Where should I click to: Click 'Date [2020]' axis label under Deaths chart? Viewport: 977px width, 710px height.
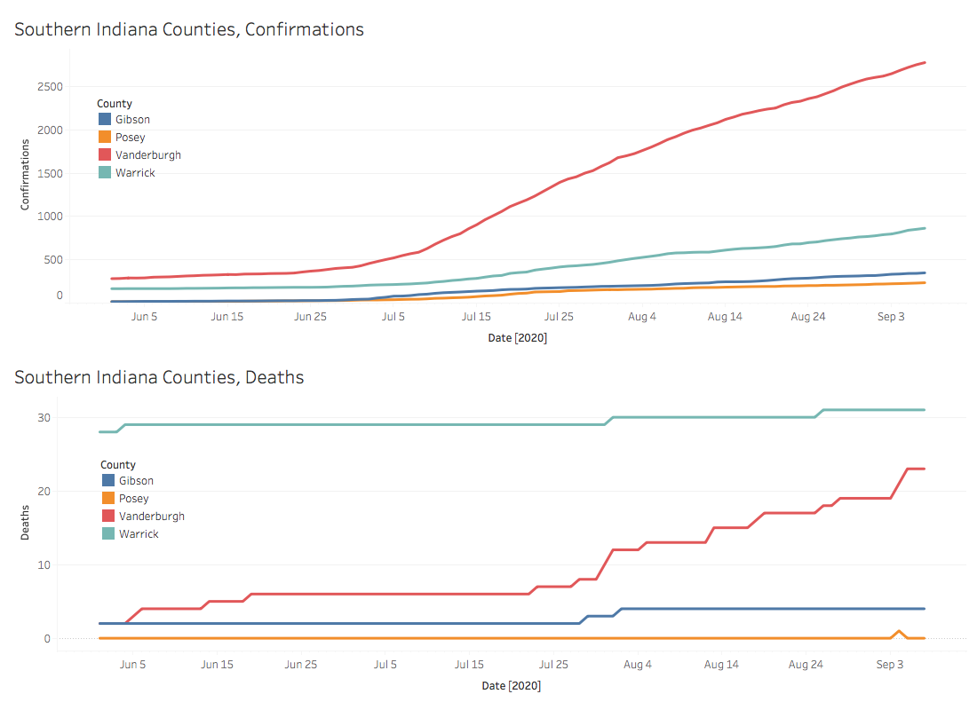511,686
